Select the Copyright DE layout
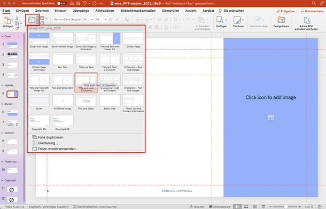Image resolution: width=326 pixels, height=209 pixels. click(63, 123)
